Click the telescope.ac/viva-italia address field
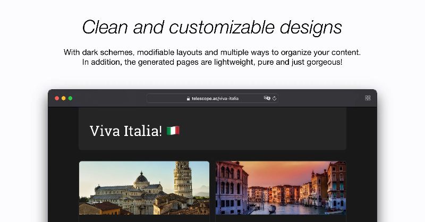425x222 pixels. coord(212,98)
